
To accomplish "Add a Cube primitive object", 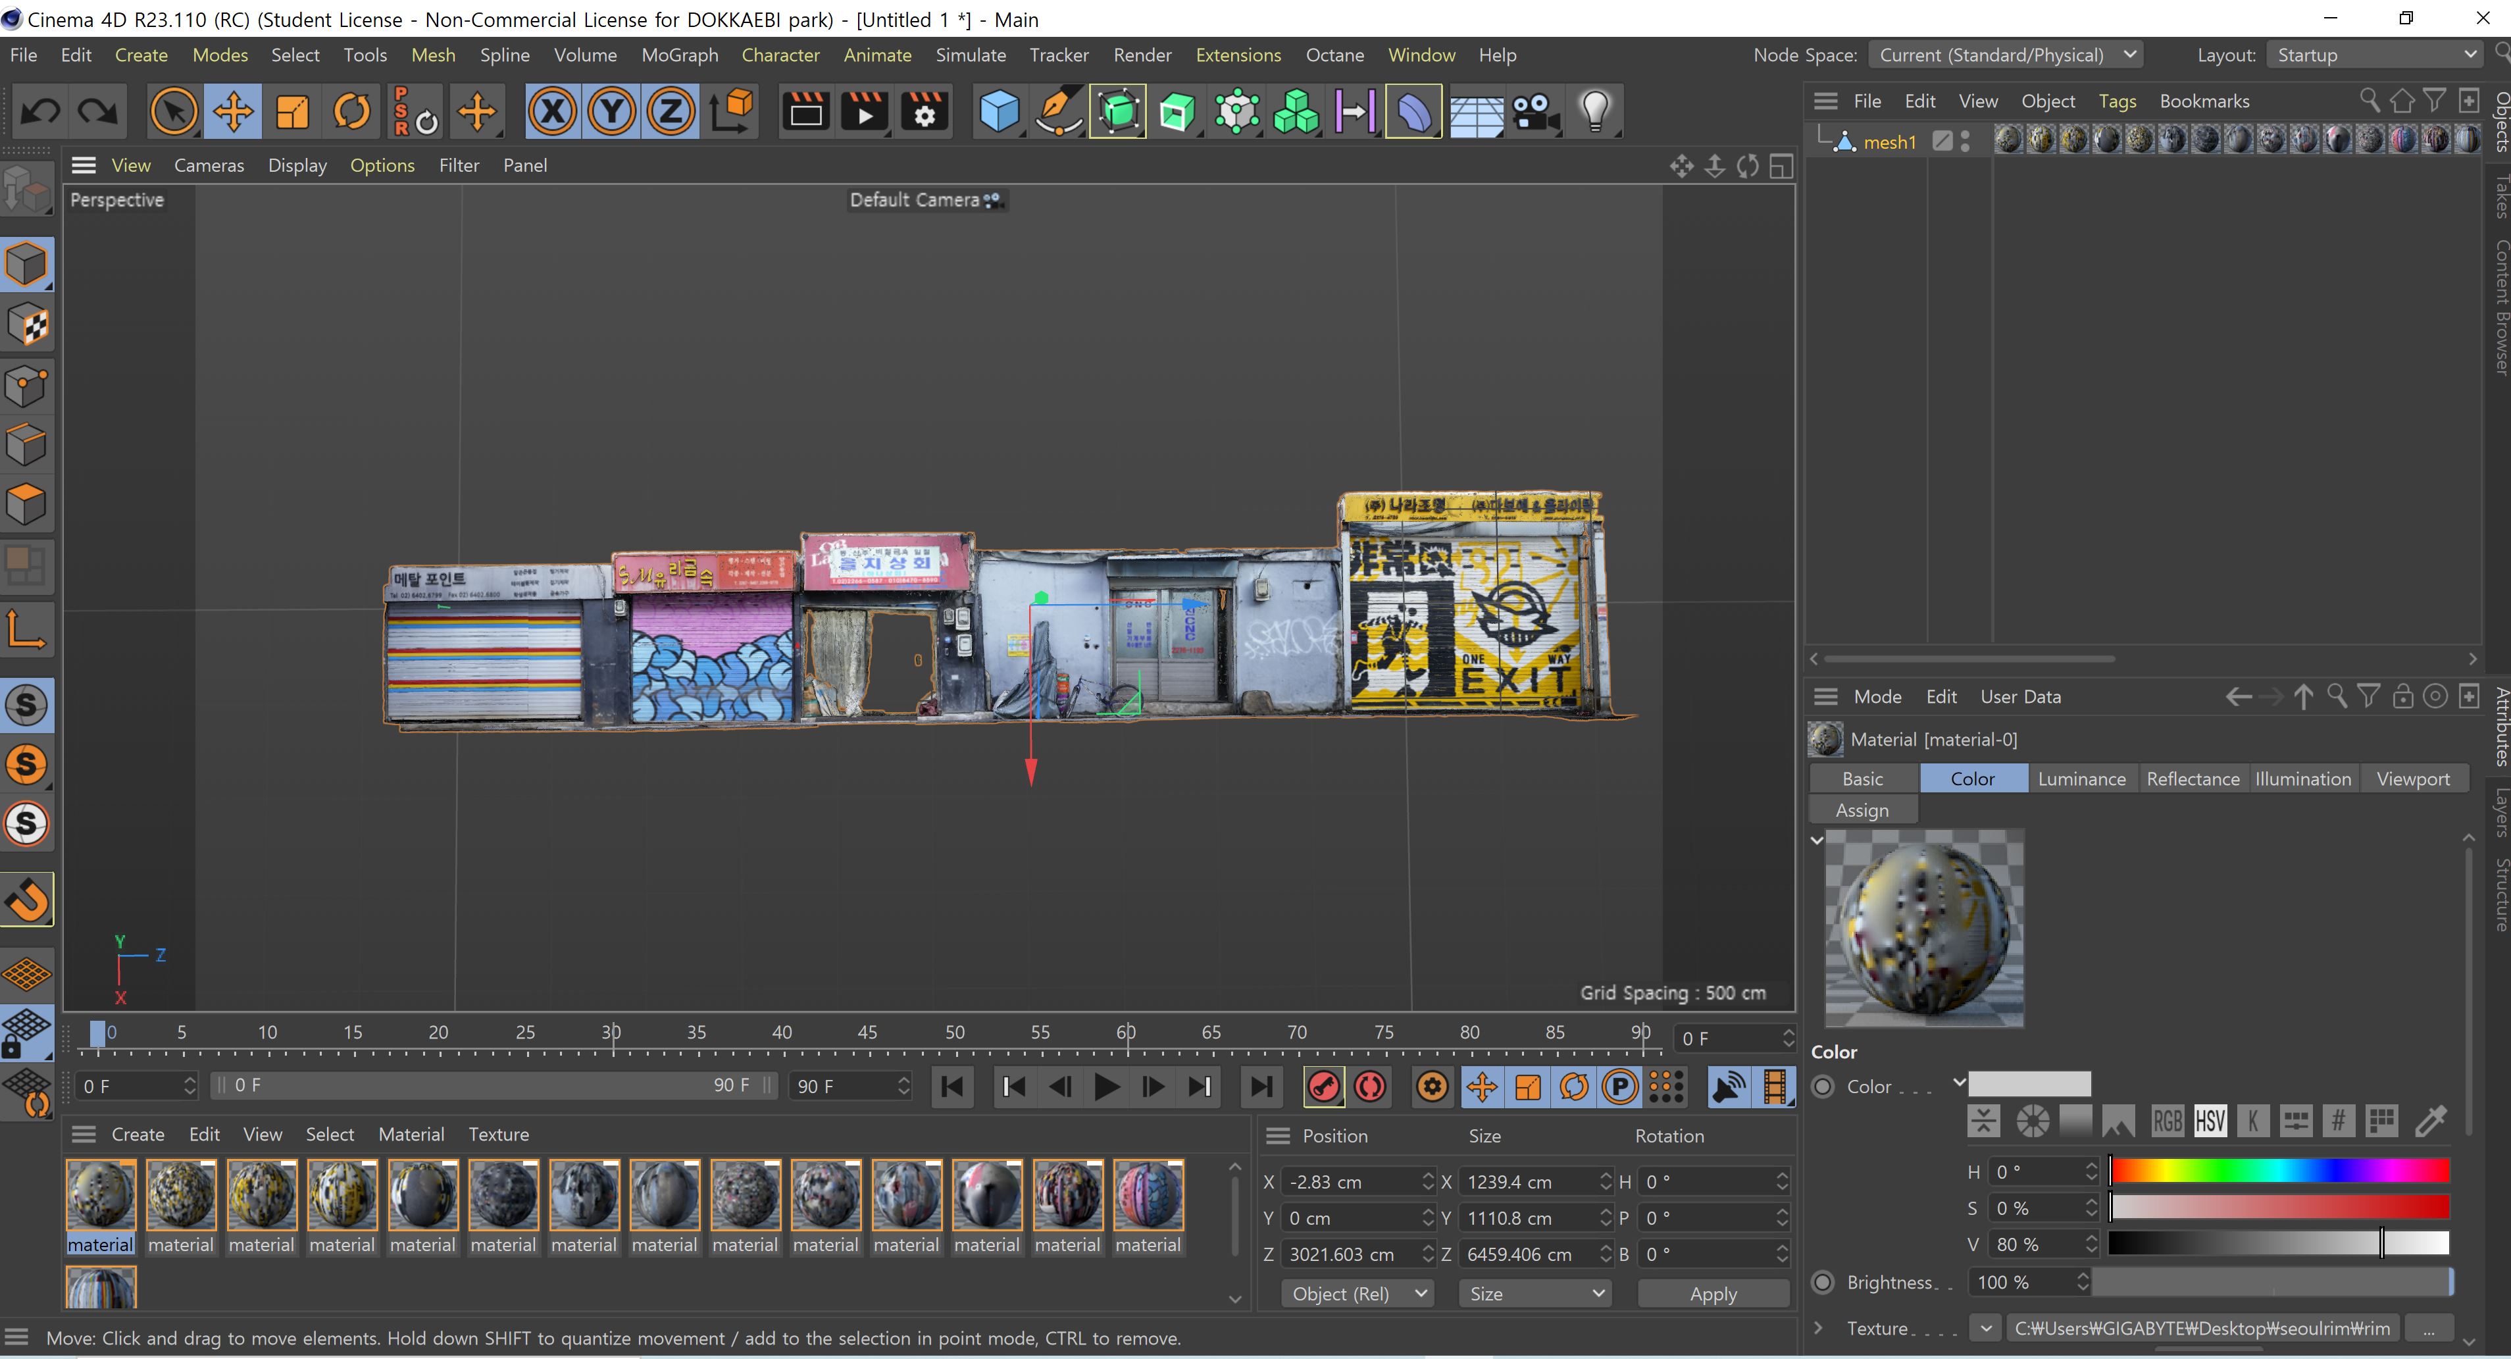I will pyautogui.click(x=999, y=111).
